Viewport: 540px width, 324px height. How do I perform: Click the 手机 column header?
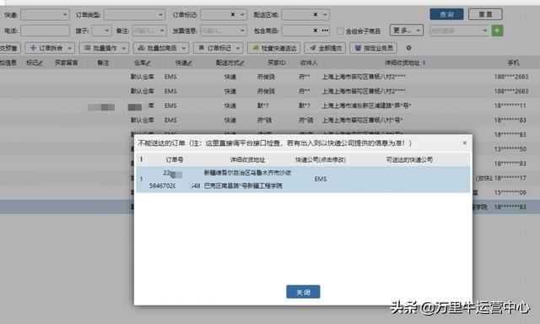coord(513,62)
